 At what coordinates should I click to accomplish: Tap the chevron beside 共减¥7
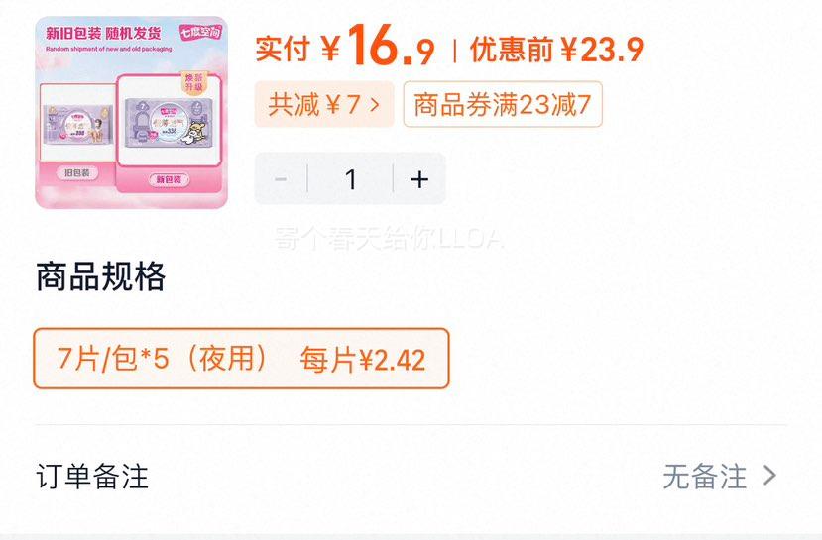coord(374,104)
